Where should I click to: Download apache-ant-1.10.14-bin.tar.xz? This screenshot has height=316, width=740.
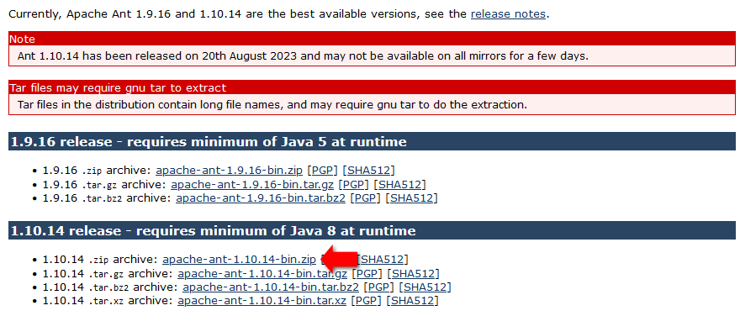[x=262, y=300]
